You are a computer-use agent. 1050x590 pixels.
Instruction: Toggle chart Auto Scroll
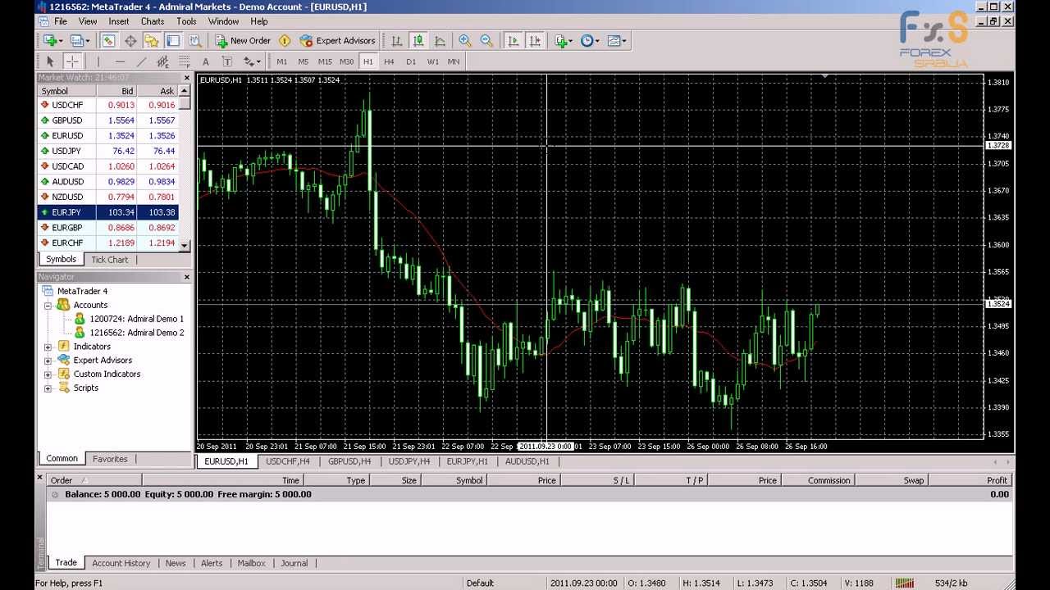[514, 40]
